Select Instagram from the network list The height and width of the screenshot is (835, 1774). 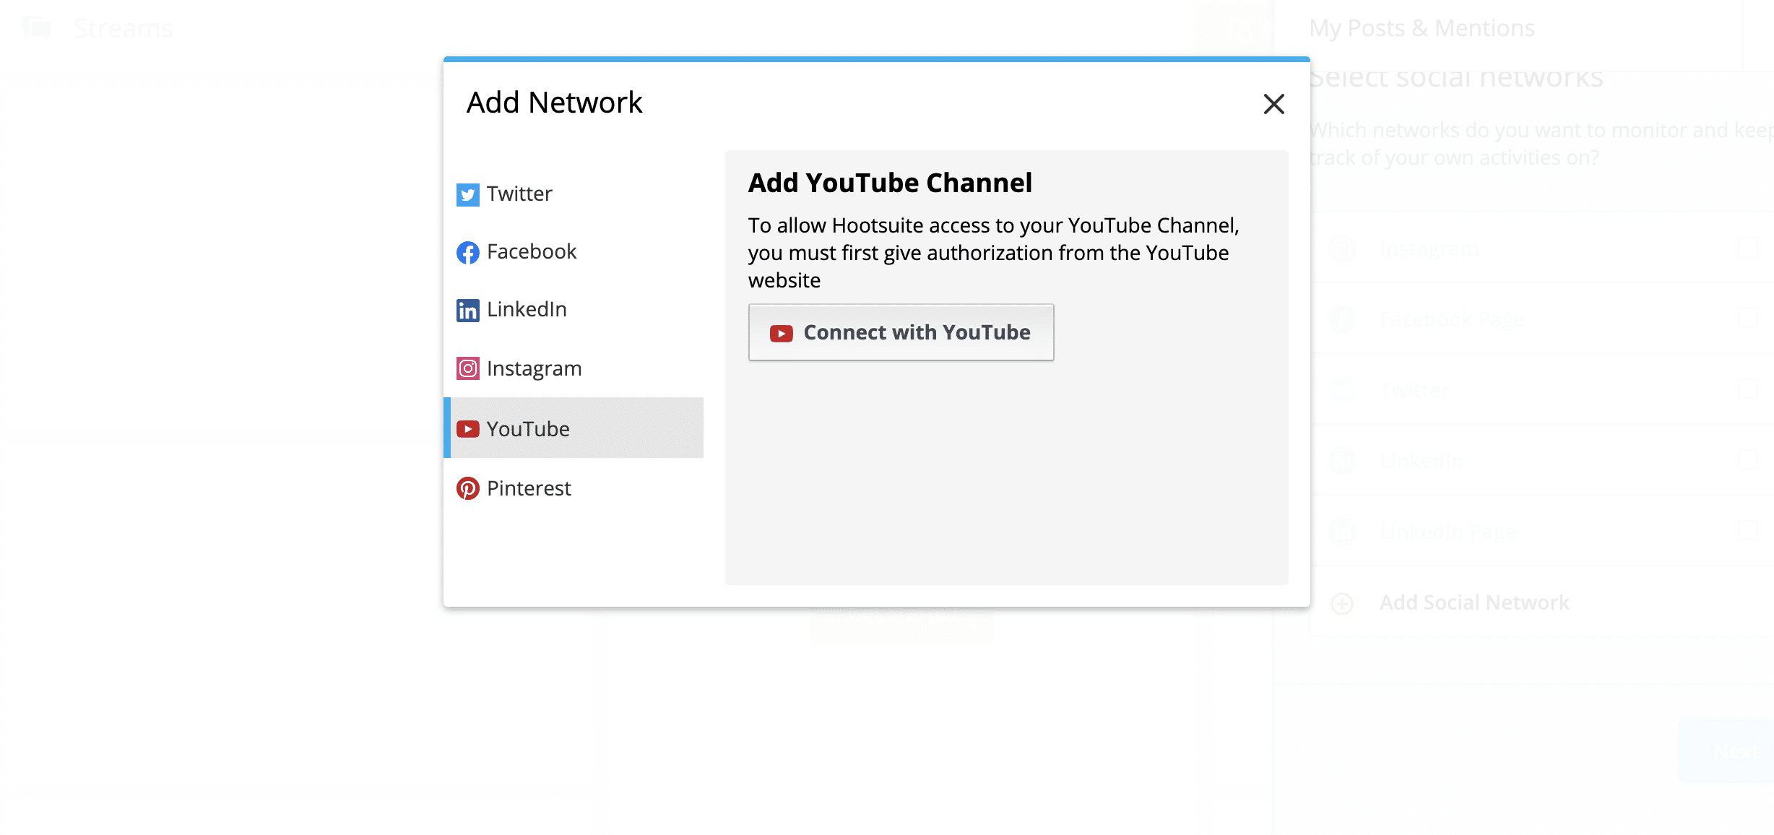(534, 368)
